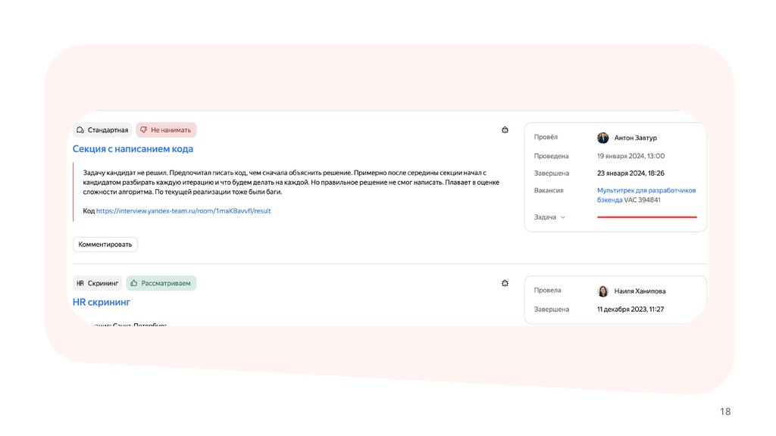Open the HR скрининг heading link
The height and width of the screenshot is (436, 776).
(x=102, y=302)
